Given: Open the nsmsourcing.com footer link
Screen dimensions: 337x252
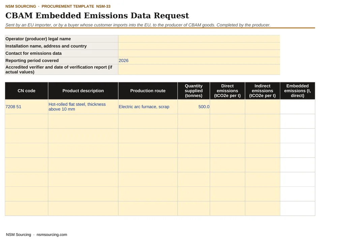Looking at the screenshot, I should click(52, 235).
